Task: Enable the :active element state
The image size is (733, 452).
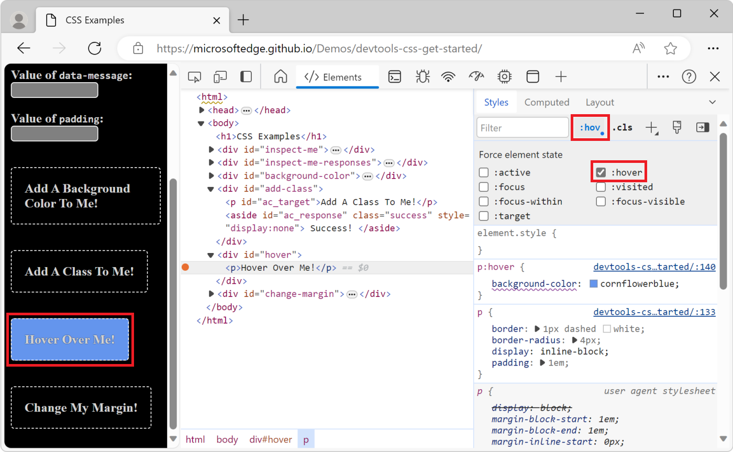Action: coord(483,172)
